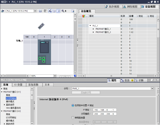This screenshot has height=125, width=160.
Task: Expand PROFINET接口_1 row in overview
Action: click(x=93, y=29)
